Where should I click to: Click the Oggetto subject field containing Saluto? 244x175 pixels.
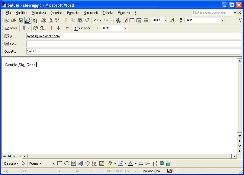134,51
